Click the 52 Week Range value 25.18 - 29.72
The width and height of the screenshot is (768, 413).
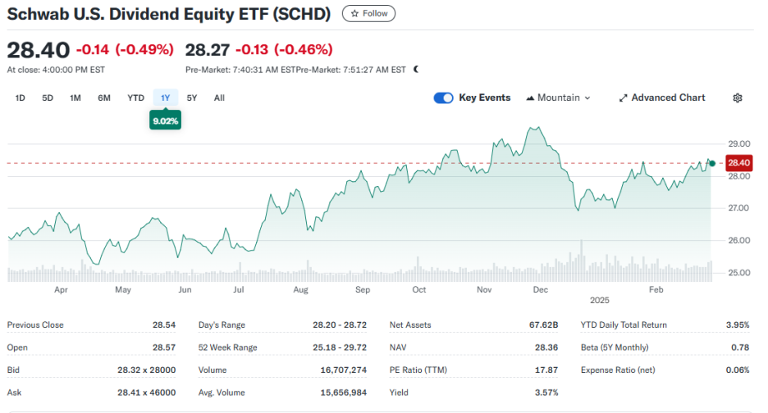(x=340, y=347)
